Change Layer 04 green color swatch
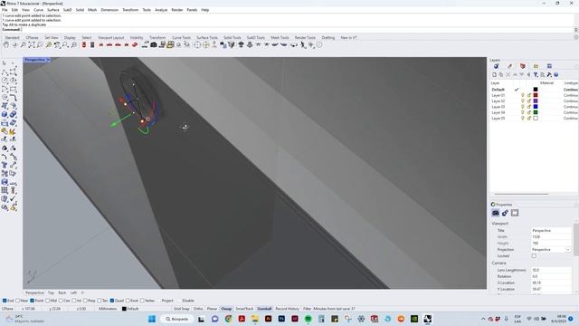This screenshot has height=326, width=579. click(x=536, y=112)
